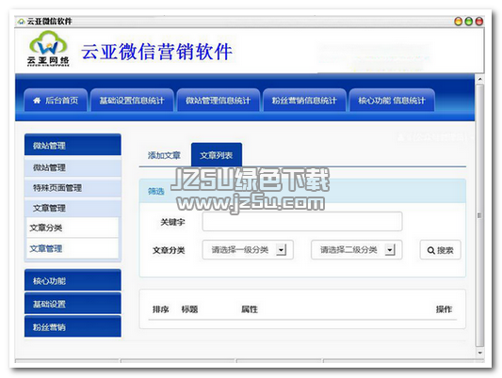Open the 请选择一级分类 dropdown
Screen dimensions: 502x378
pos(248,249)
